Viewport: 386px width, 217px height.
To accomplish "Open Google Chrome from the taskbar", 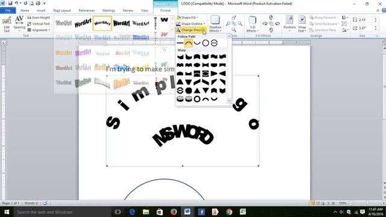I will [229, 212].
